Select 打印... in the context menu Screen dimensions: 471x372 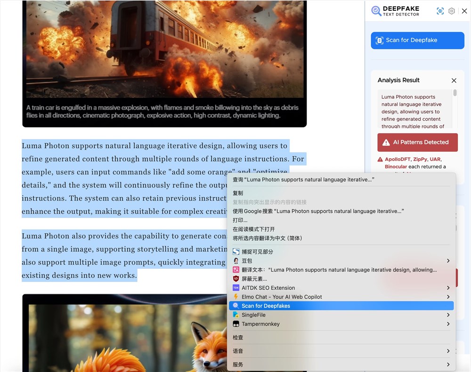[x=341, y=220]
